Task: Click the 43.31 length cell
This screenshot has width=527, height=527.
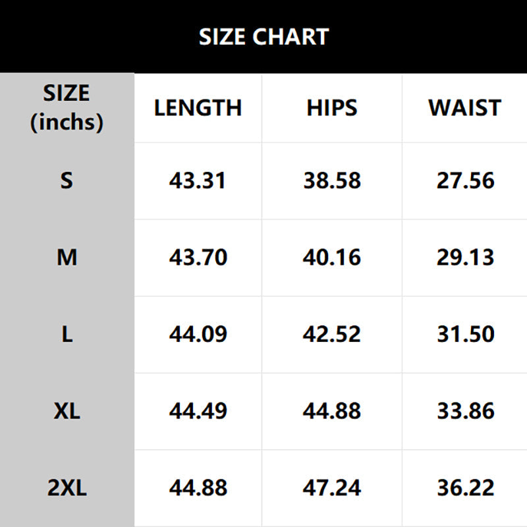Action: coord(198,180)
